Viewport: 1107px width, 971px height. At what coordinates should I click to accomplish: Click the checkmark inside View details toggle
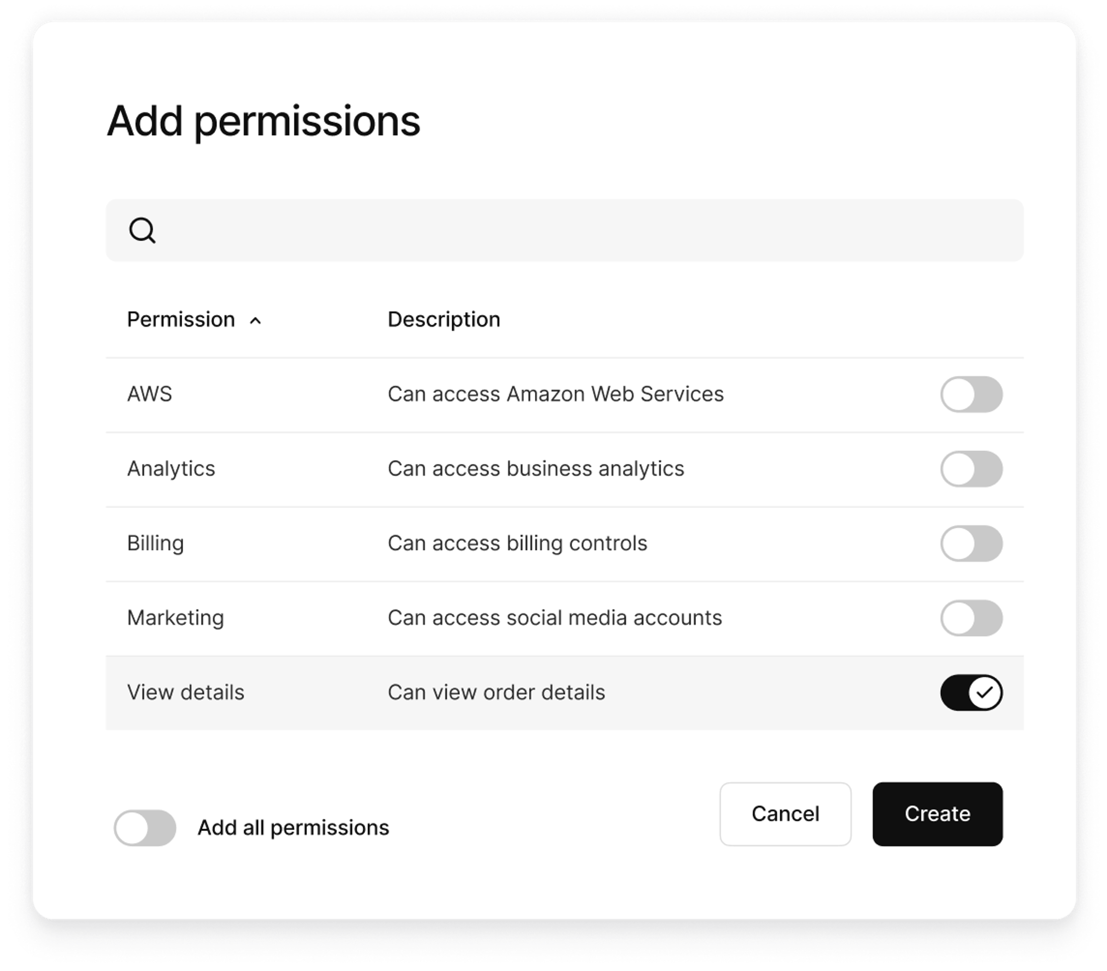986,692
